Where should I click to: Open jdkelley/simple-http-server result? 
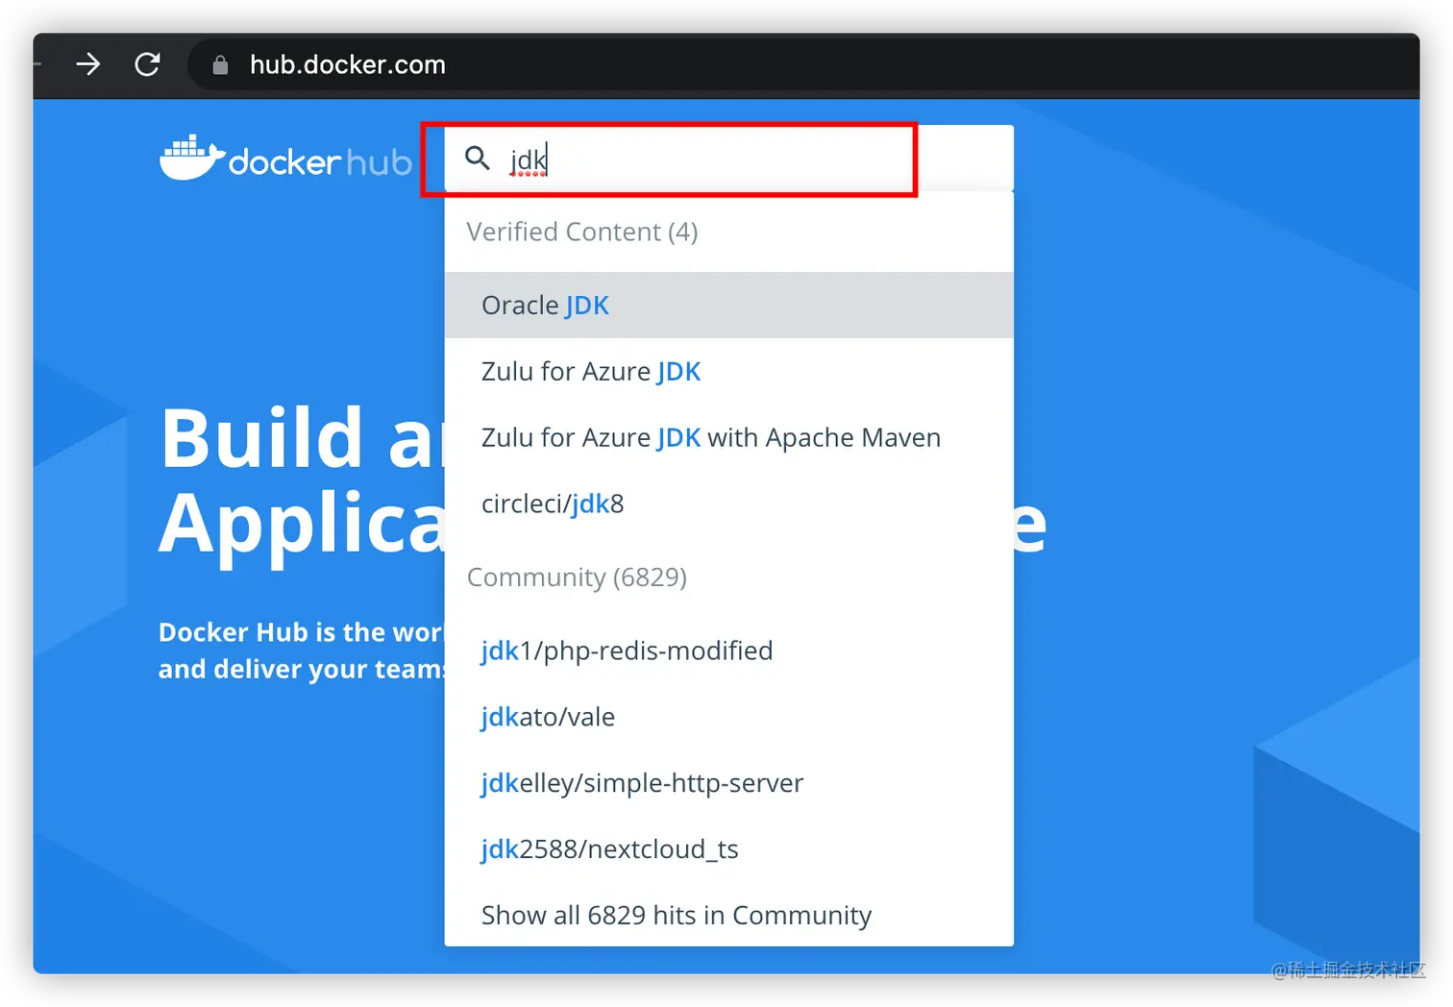click(728, 783)
